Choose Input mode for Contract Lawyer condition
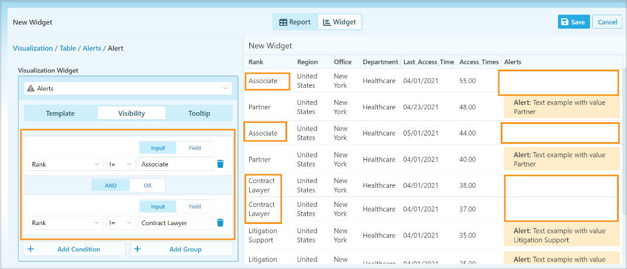627x269 pixels. (x=158, y=206)
